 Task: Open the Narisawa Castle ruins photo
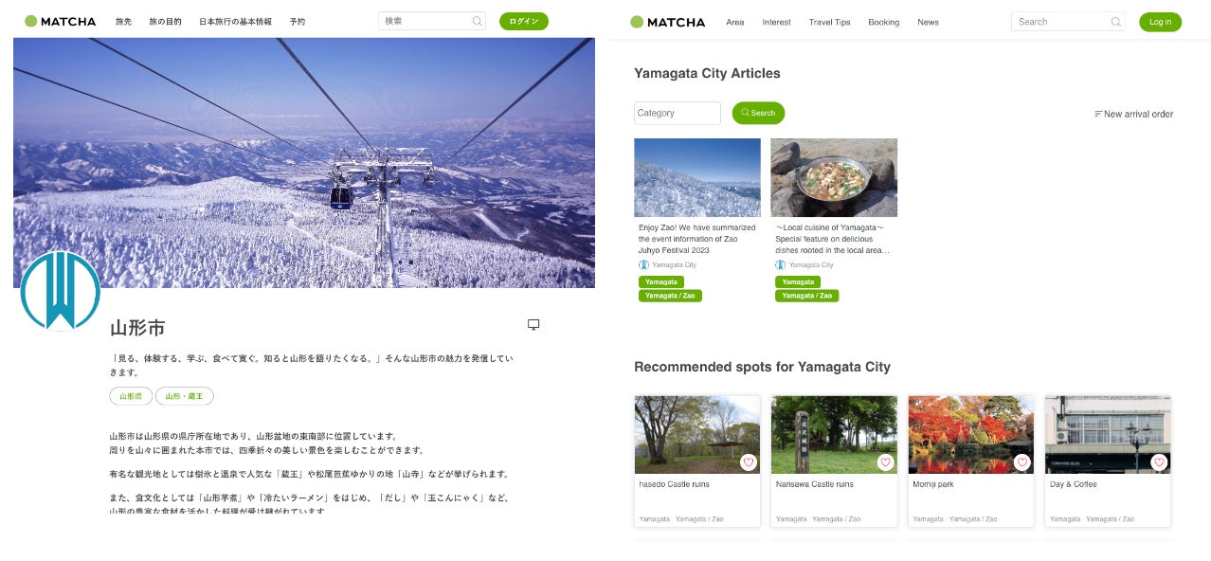tap(834, 435)
